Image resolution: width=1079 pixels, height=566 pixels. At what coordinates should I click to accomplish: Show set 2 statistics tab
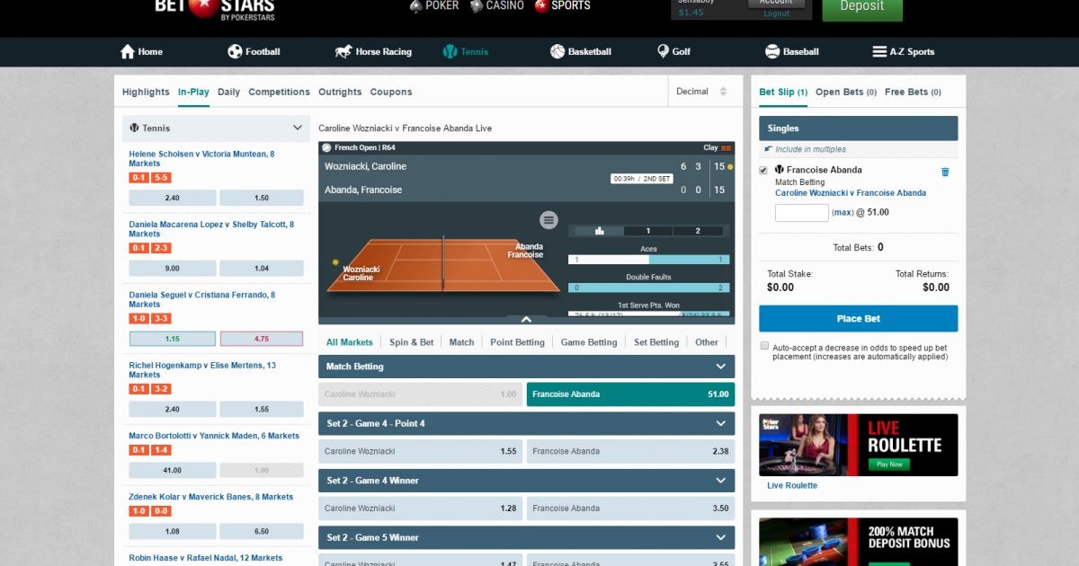pyautogui.click(x=699, y=231)
